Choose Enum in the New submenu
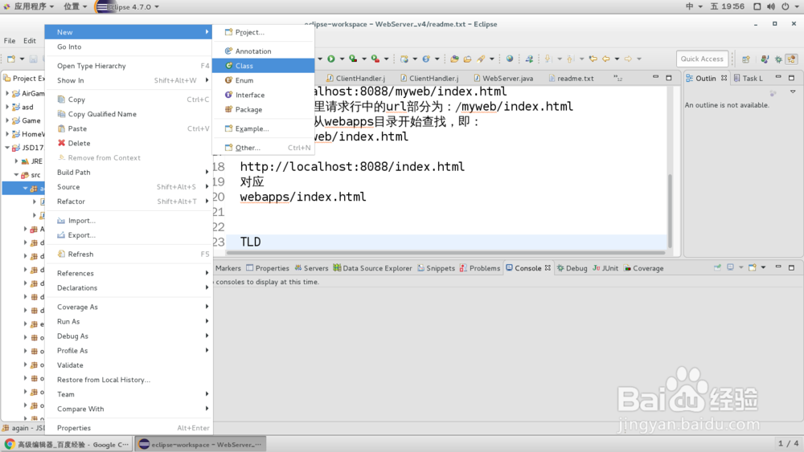Image resolution: width=804 pixels, height=452 pixels. 263,80
